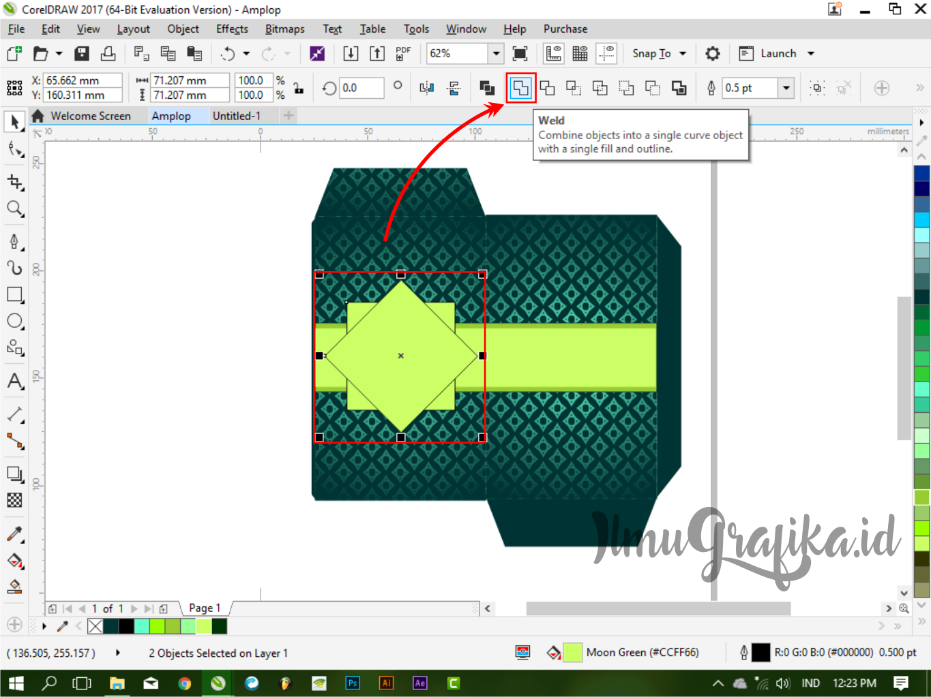The height and width of the screenshot is (697, 931).
Task: Switch to the Untitled-1 document tab
Action: click(236, 116)
